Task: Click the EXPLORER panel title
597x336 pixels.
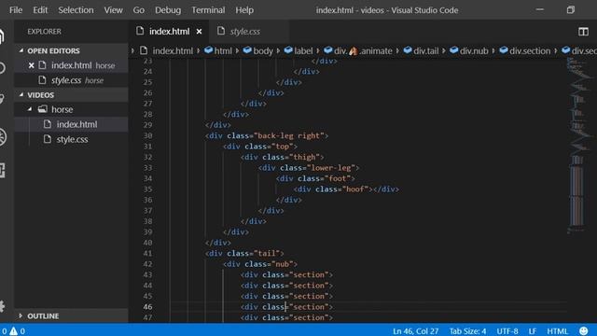Action: [x=44, y=31]
